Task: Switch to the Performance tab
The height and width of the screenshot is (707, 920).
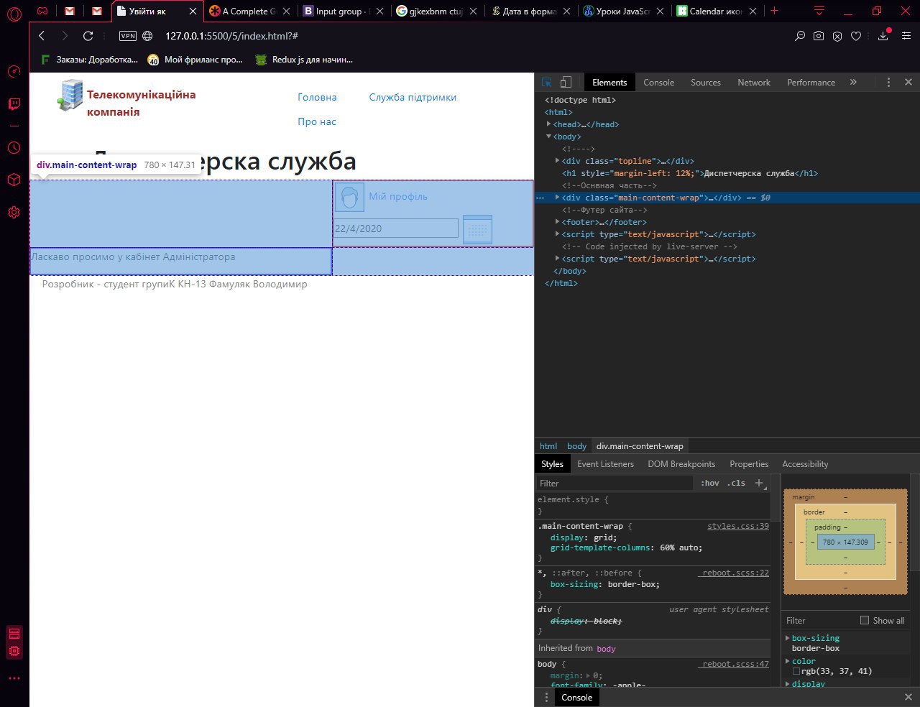Action: click(x=811, y=83)
